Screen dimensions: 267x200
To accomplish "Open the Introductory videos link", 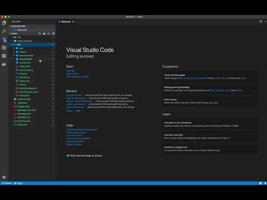I will (x=76, y=133).
